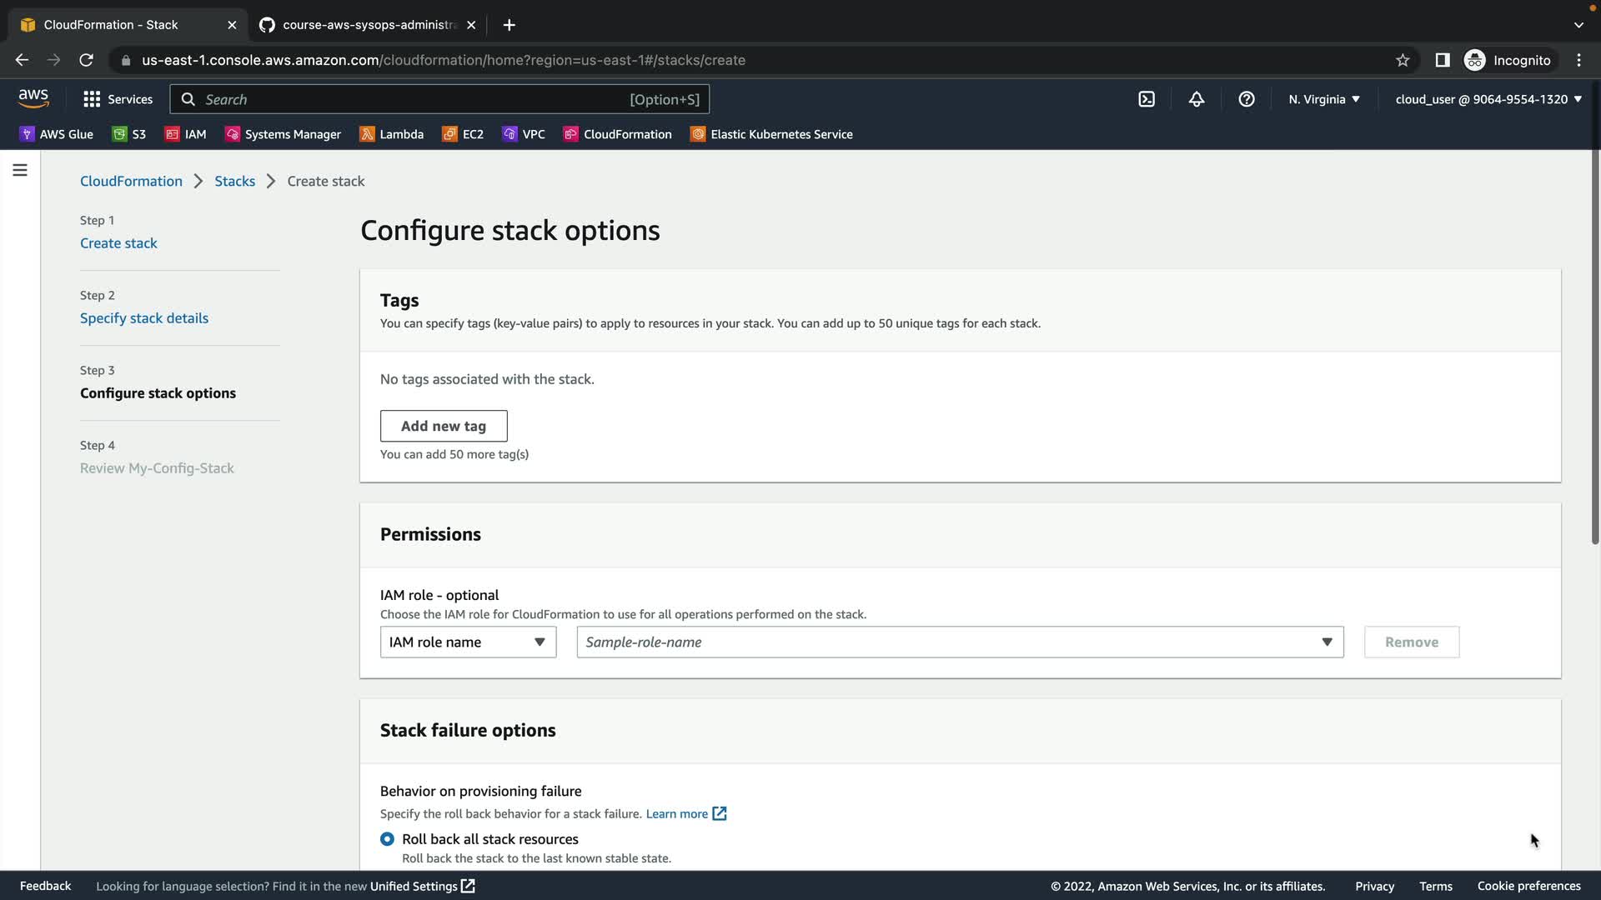This screenshot has height=900, width=1601.
Task: Go to AWS home logo
Action: point(33,98)
